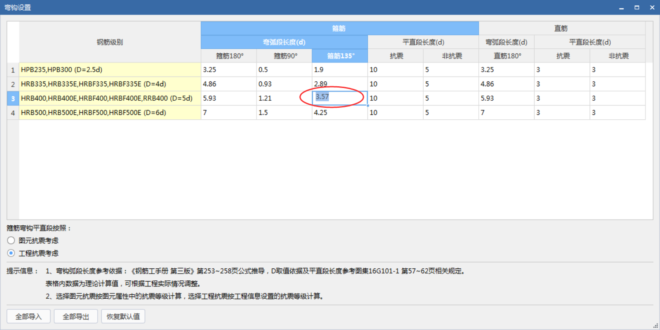The image size is (660, 330).
Task: Click the HRB335,HRB335E row label
Action: 110,84
